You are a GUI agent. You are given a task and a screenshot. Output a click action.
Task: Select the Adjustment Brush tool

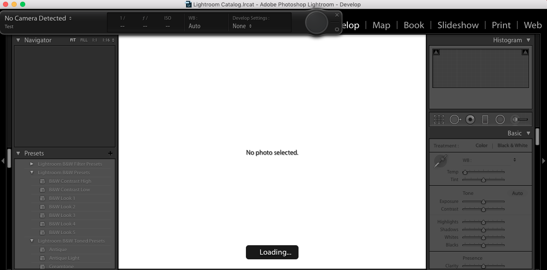[x=520, y=120]
